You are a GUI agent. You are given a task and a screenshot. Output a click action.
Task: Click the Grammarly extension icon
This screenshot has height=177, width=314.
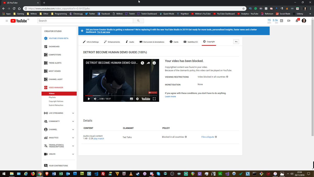pyautogui.click(x=256, y=8)
